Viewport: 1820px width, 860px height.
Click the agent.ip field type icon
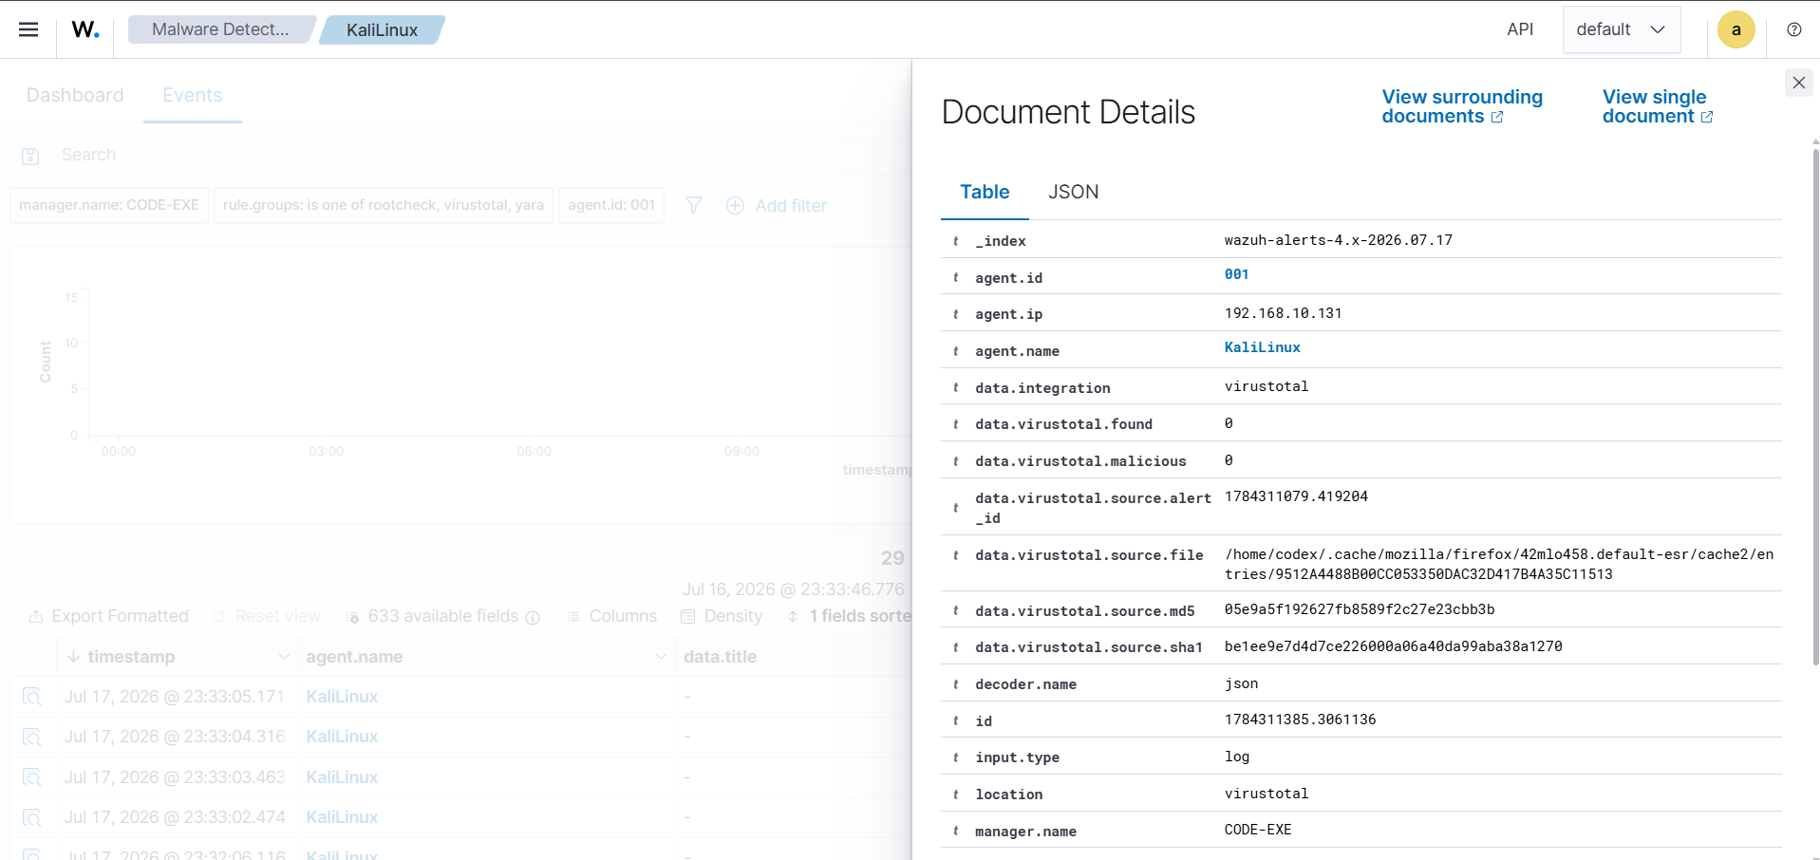955,314
